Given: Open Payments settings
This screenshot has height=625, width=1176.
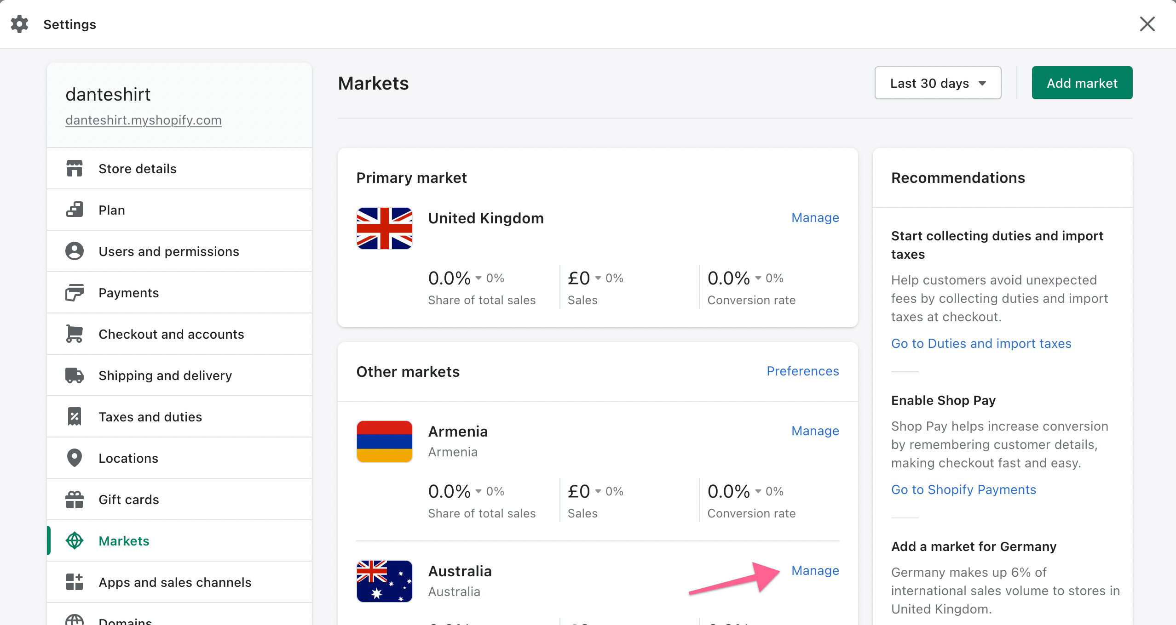Looking at the screenshot, I should (179, 292).
